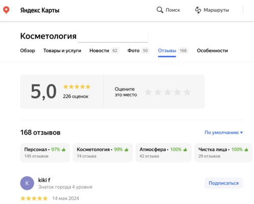The width and height of the screenshot is (254, 204).
Task: Click the Яндекс Карты title link
Action: tap(40, 10)
